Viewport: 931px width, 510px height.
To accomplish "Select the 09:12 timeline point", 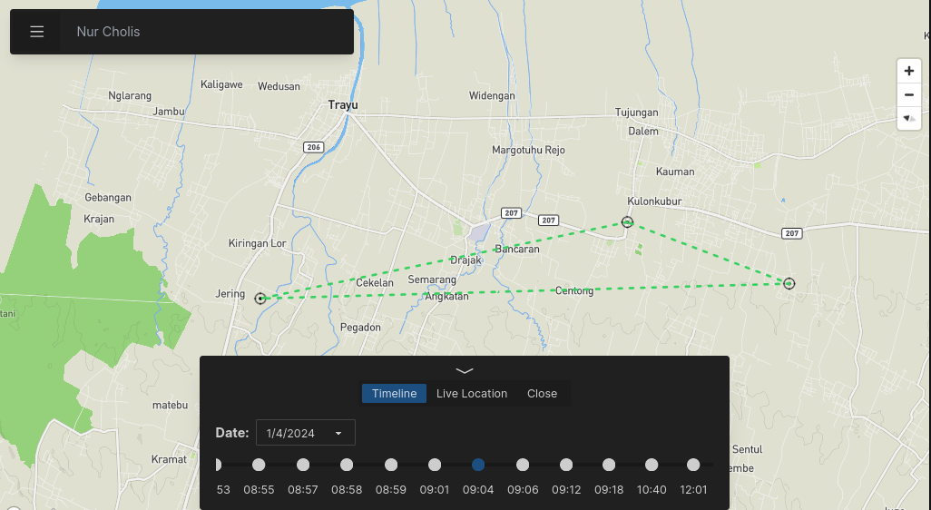I will [566, 465].
